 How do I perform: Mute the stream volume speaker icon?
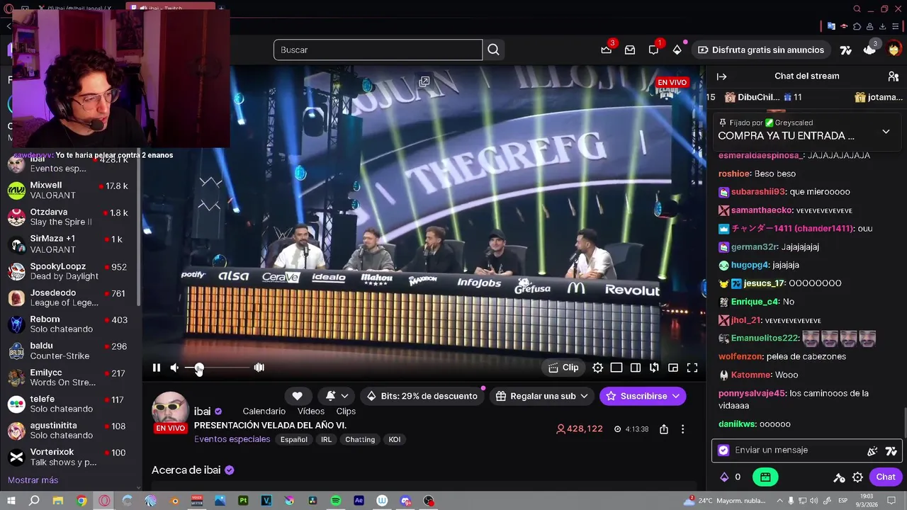(x=174, y=368)
